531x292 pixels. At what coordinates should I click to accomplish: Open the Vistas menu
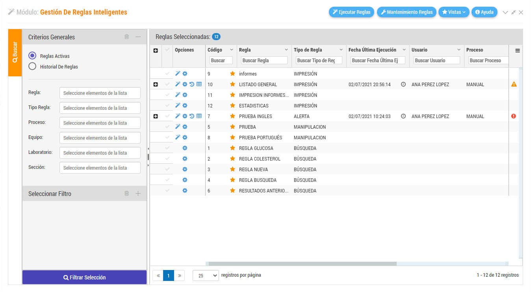click(454, 12)
